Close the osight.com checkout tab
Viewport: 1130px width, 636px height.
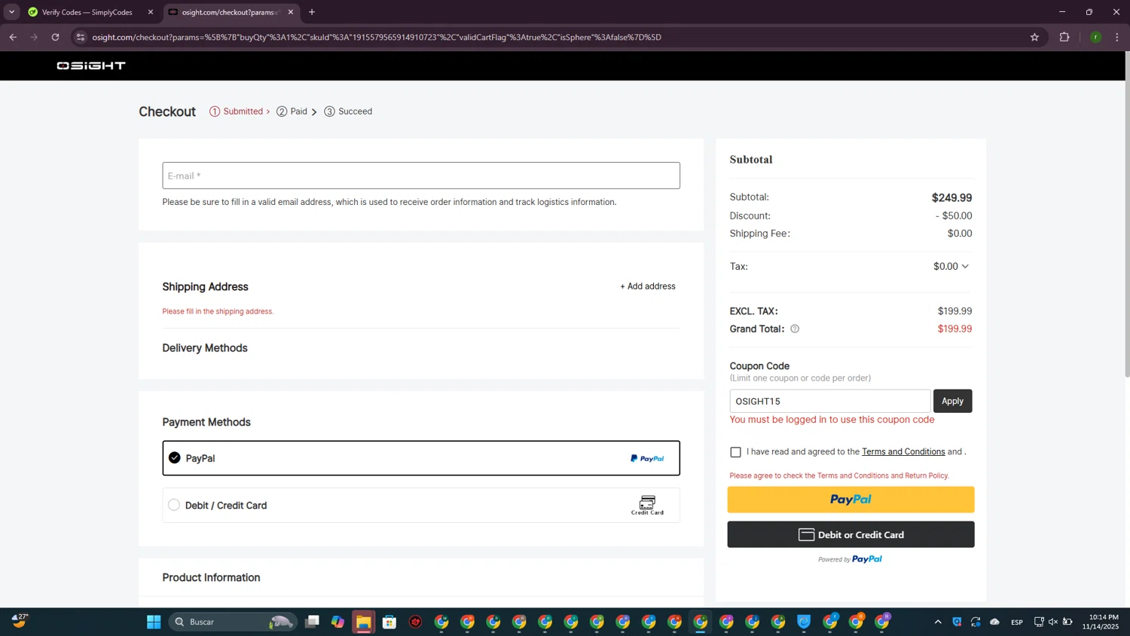(x=291, y=12)
